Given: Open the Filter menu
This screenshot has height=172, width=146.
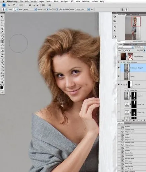Looking at the screenshot, I should click(x=56, y=1).
